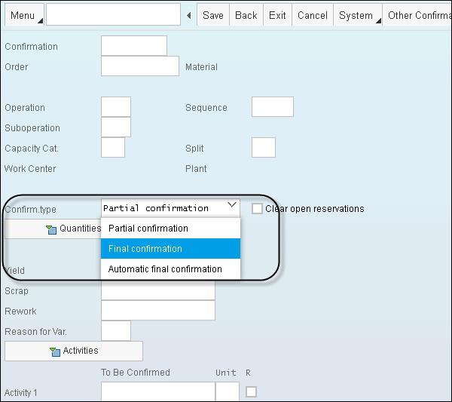This screenshot has height=402, width=452.
Task: Click the Other Confirmation button
Action: pyautogui.click(x=417, y=15)
